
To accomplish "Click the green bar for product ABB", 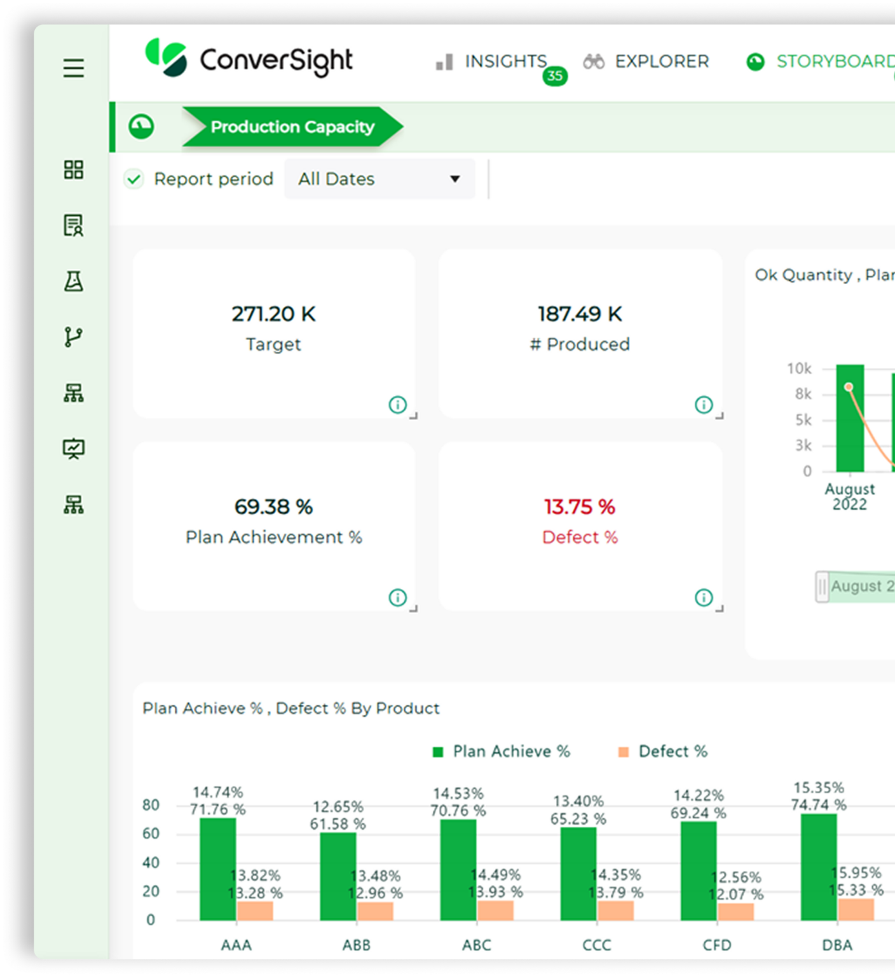I will tap(338, 877).
